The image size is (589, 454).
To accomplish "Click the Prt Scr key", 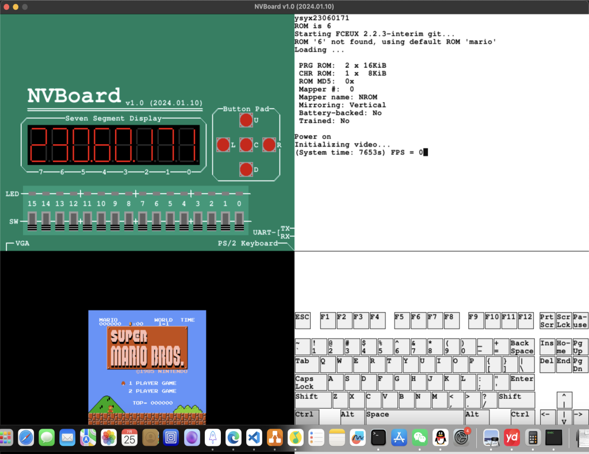I will [x=547, y=321].
